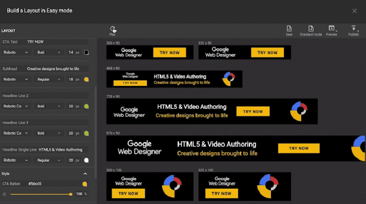Select the 468 x 60 banner preview
366x204 pixels.
pyautogui.click(x=174, y=79)
